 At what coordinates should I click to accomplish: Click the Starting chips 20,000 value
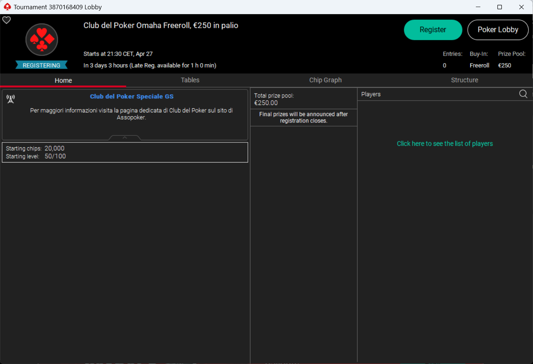coord(55,148)
